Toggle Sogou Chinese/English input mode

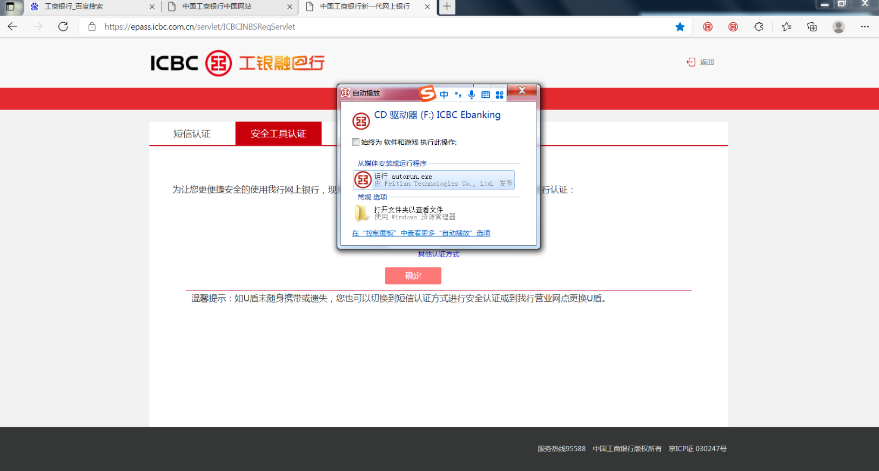coord(444,95)
